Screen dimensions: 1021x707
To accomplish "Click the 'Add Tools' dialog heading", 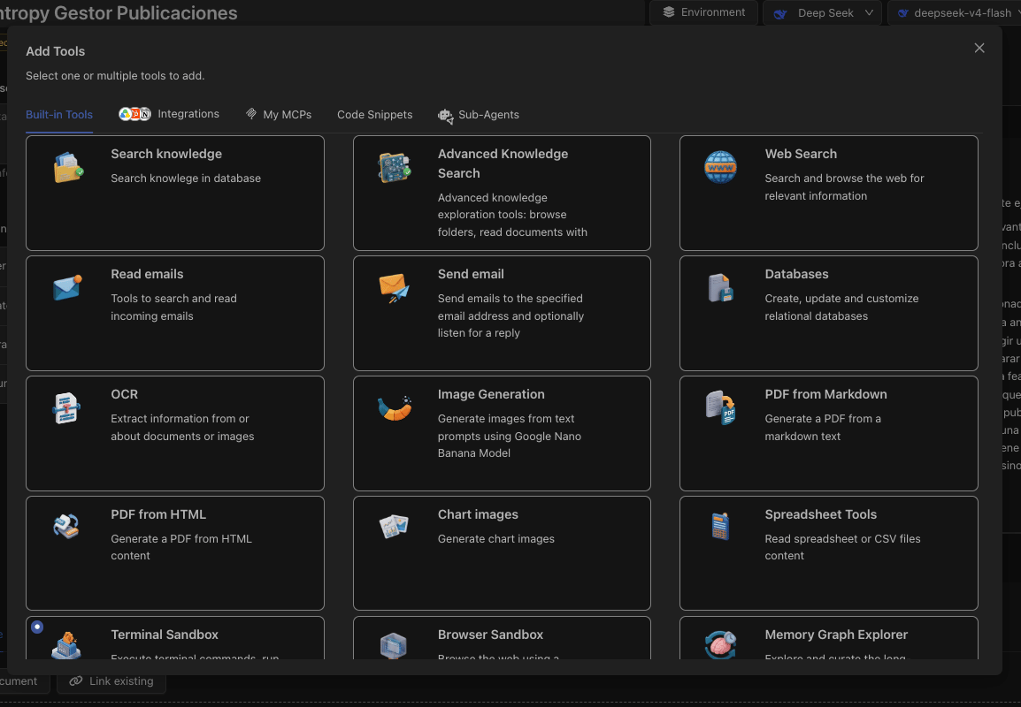I will 56,51.
